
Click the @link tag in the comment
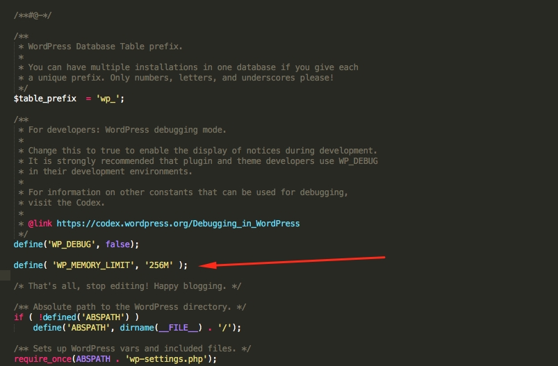coord(40,224)
